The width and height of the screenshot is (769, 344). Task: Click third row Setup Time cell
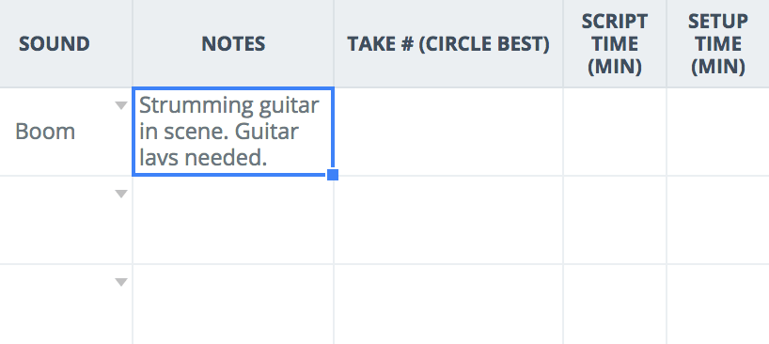718,305
